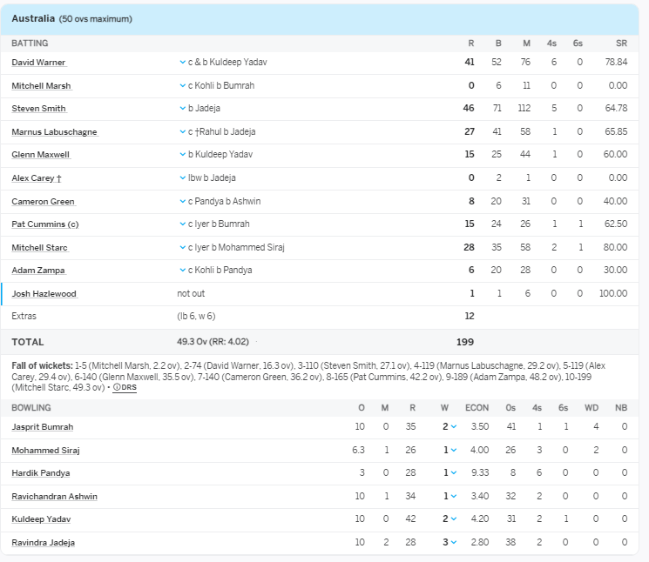Open David Warner's player profile link
The image size is (649, 562).
coord(38,63)
